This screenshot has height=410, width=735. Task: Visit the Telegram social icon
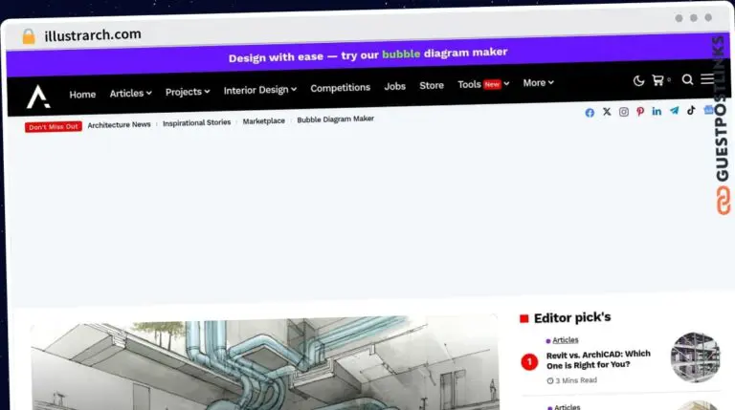click(674, 111)
